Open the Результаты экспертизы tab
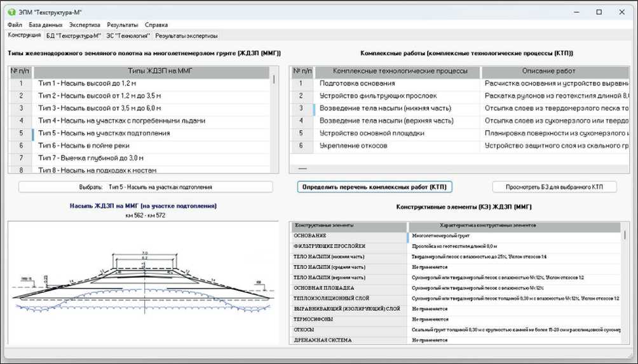 click(186, 36)
